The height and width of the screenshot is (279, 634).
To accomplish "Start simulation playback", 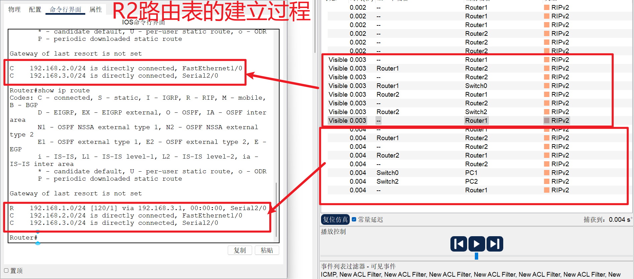I will point(477,244).
